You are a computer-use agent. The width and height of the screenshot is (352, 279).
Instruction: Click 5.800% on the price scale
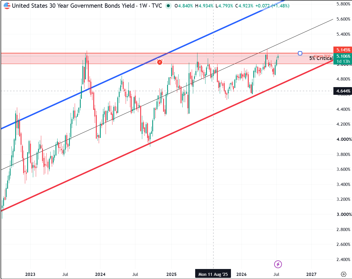coord(343,4)
